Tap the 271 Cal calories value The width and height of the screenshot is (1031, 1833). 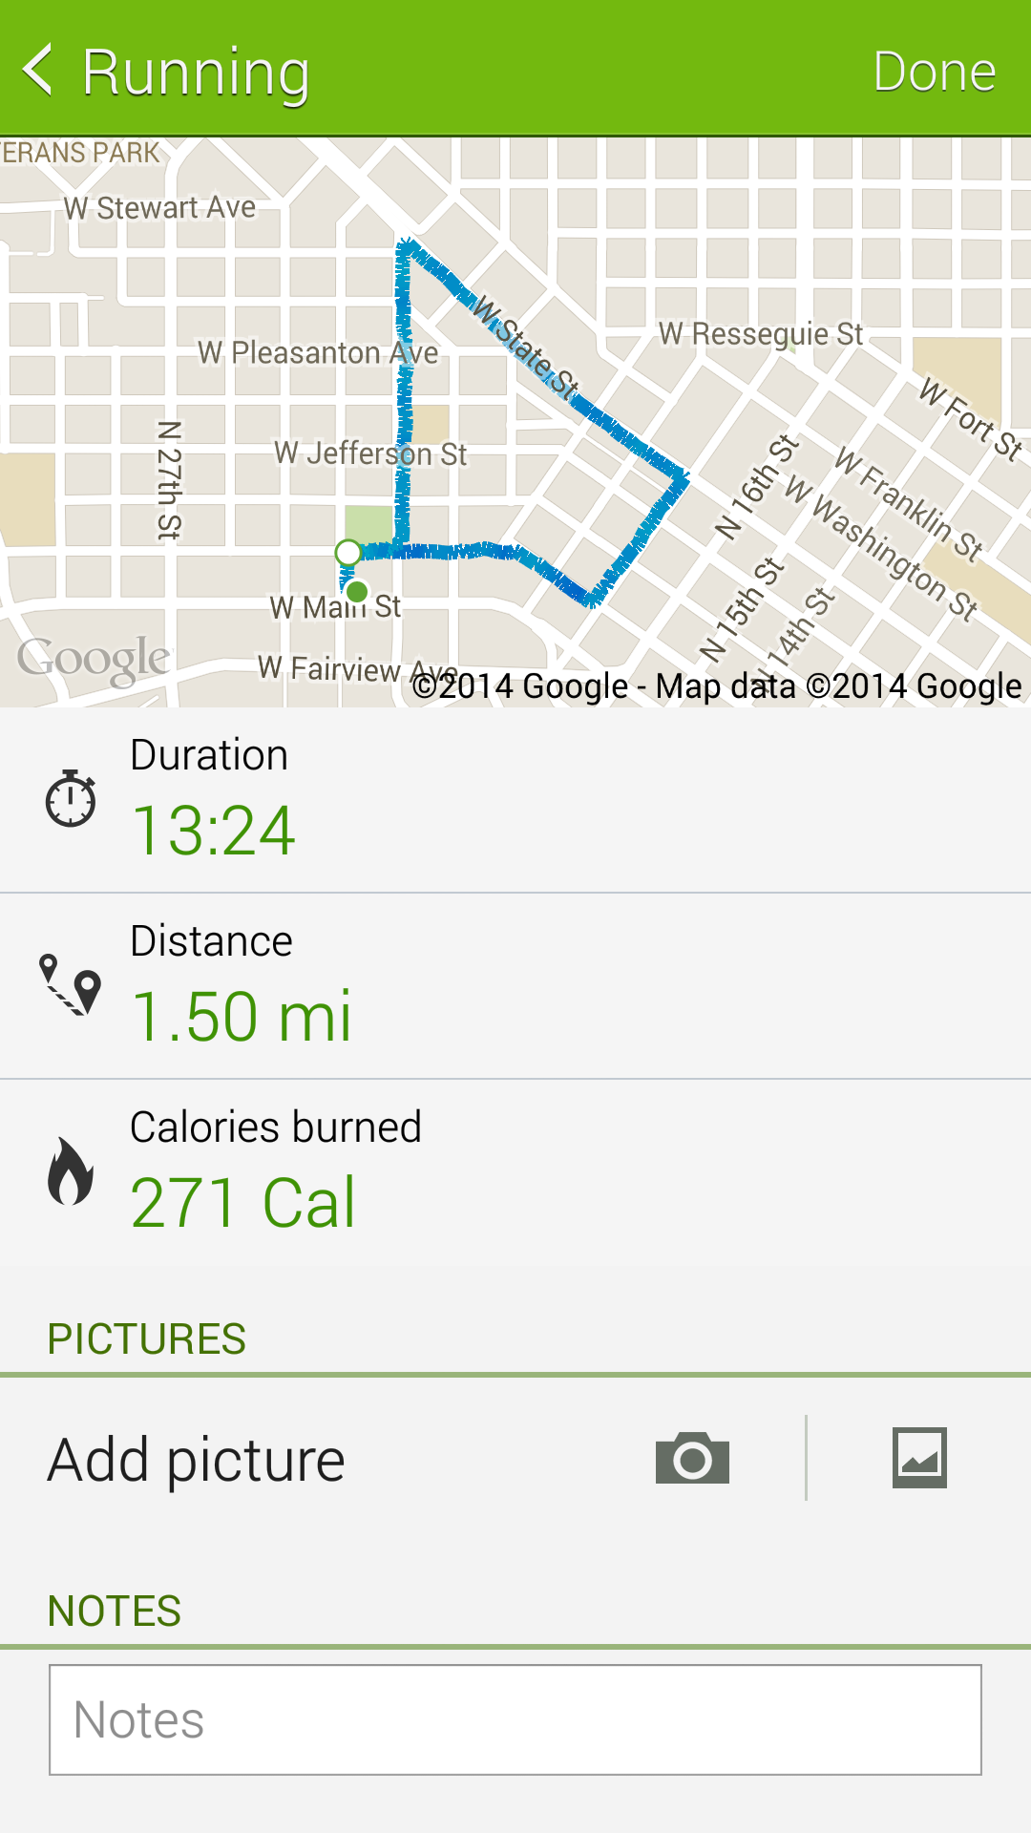[x=242, y=1202]
